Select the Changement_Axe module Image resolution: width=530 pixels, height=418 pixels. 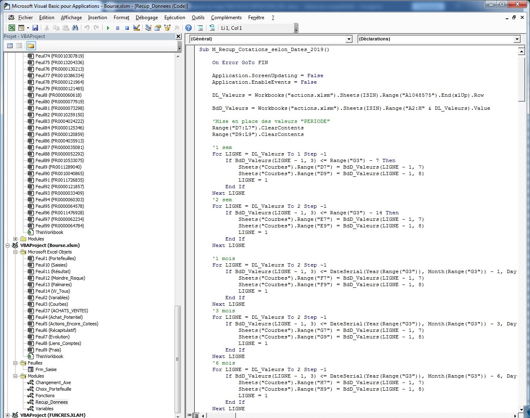(x=53, y=382)
